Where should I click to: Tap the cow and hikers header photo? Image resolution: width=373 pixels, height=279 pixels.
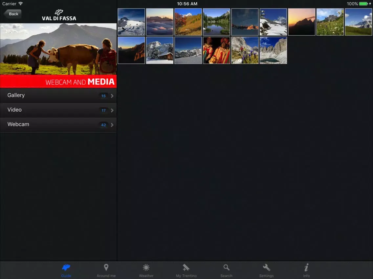58,49
